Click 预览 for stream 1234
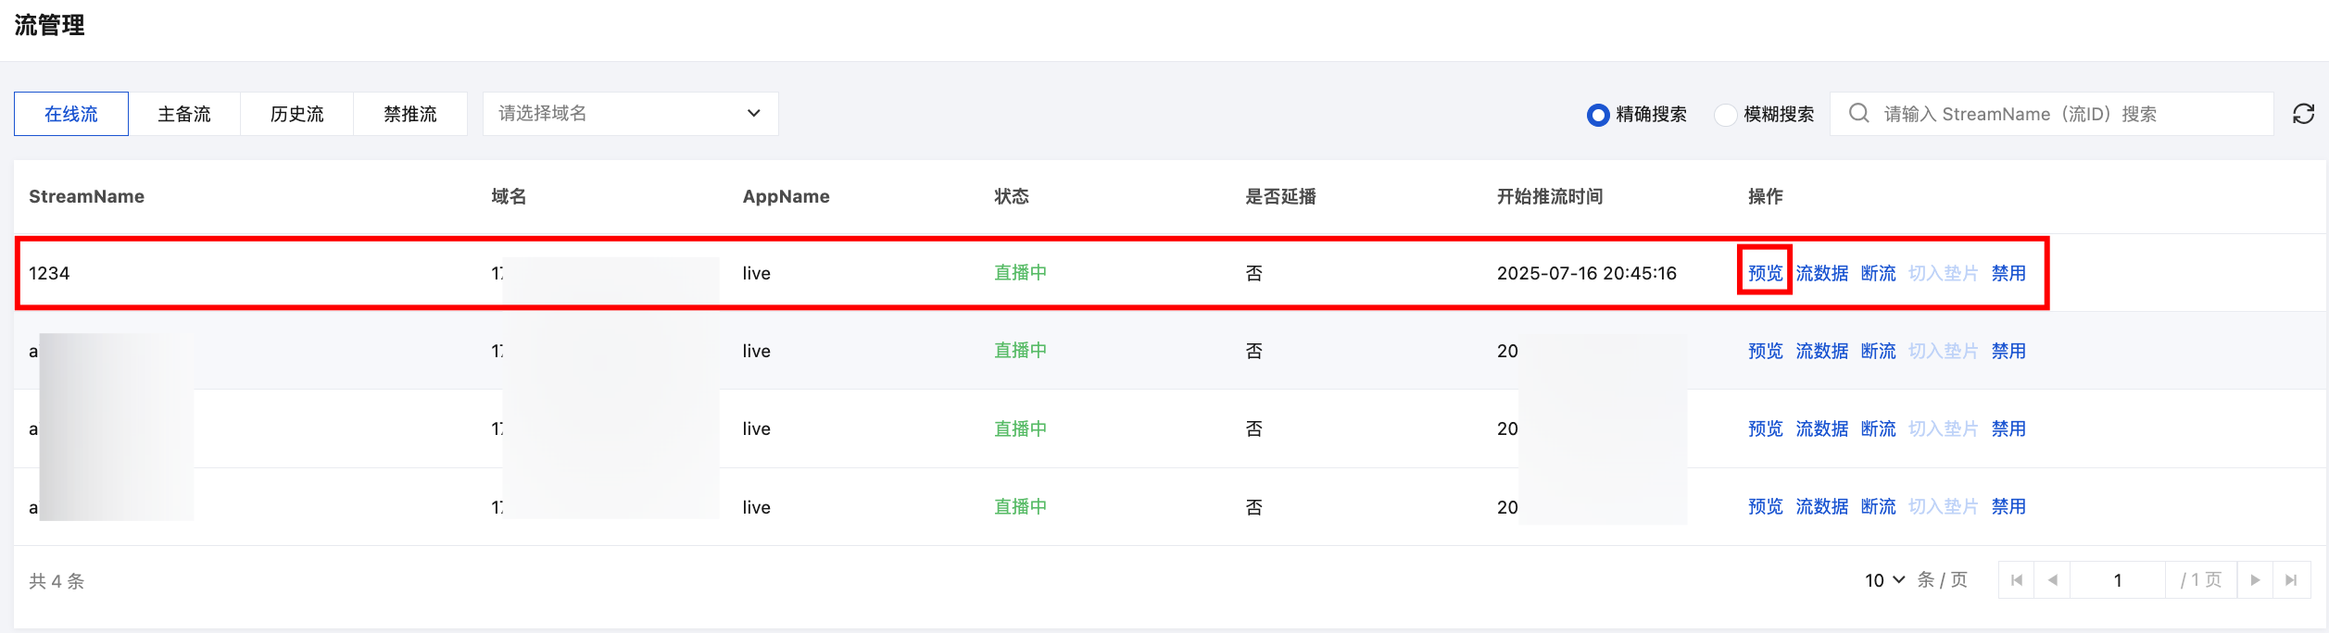The image size is (2329, 633). pos(1765,273)
